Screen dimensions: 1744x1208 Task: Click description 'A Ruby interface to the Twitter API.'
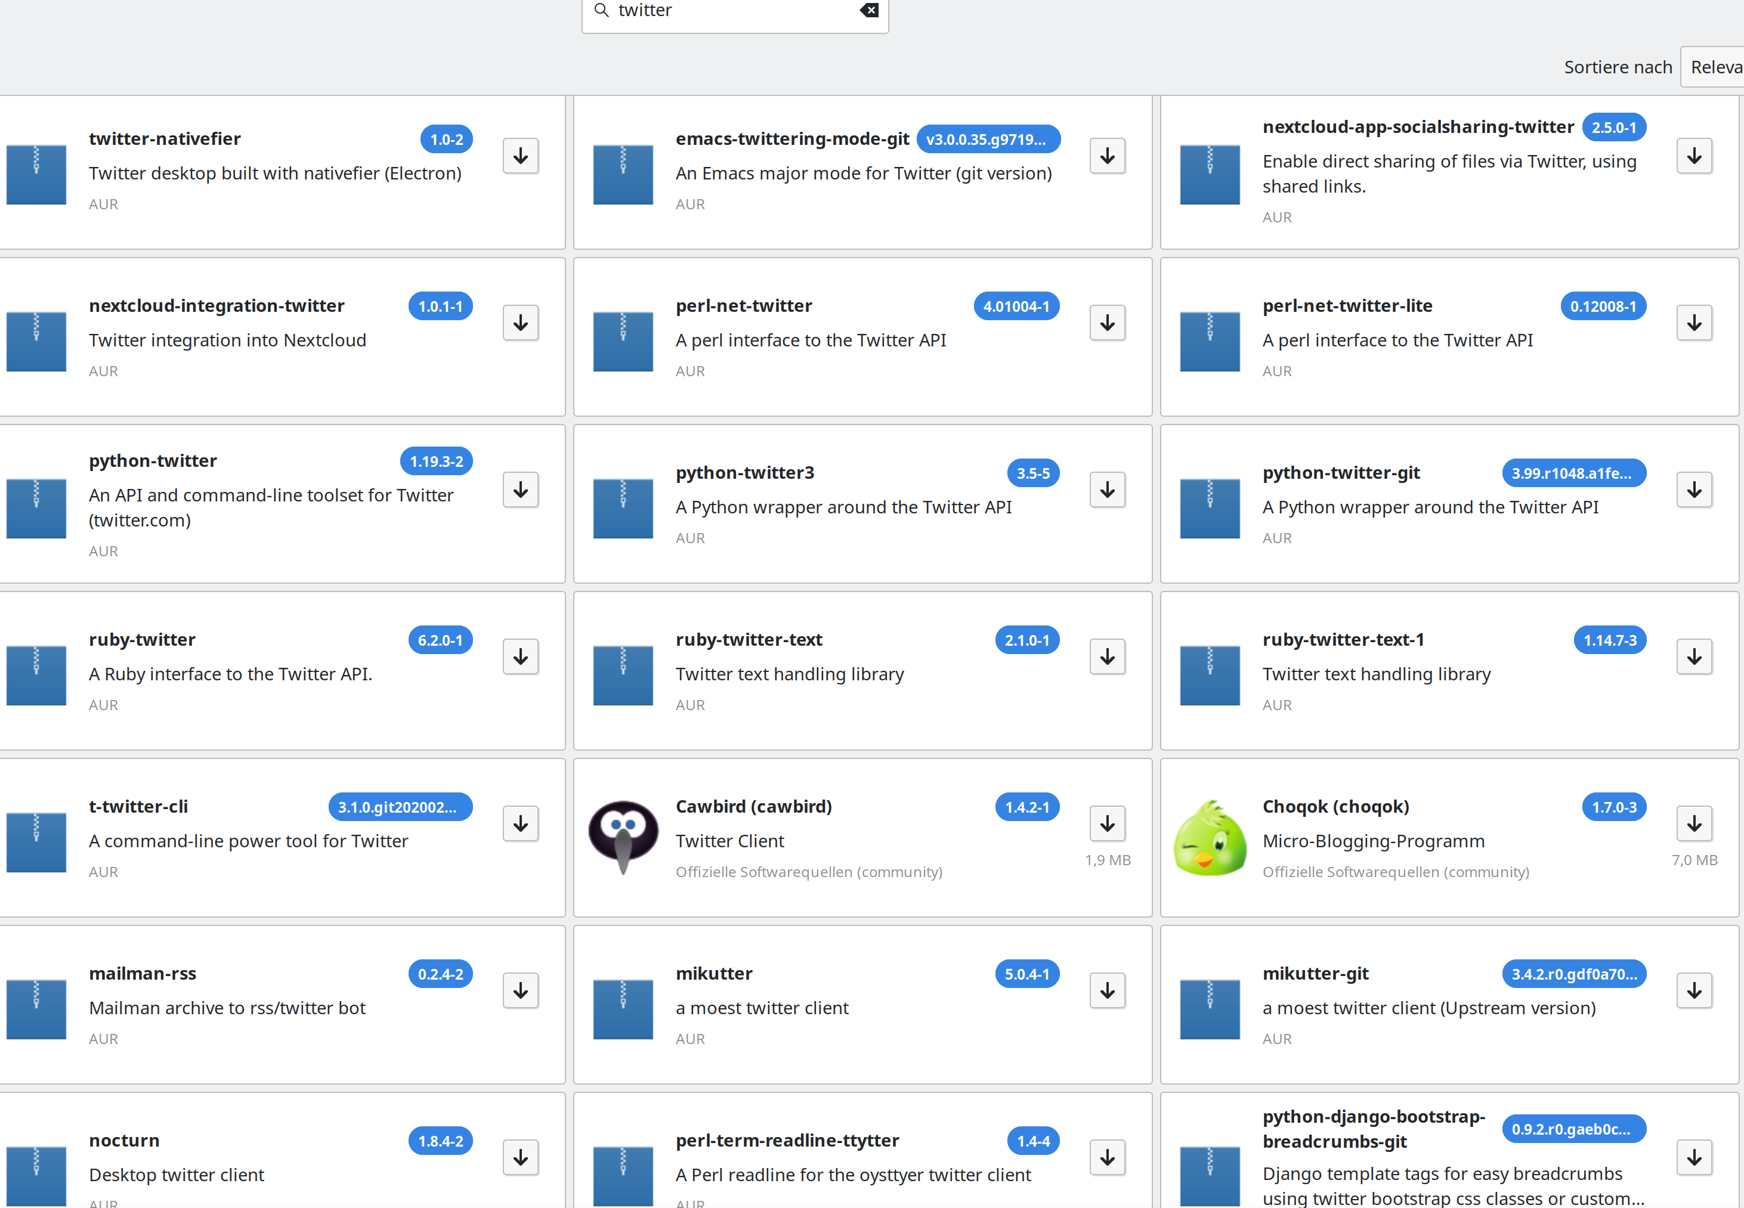click(230, 674)
